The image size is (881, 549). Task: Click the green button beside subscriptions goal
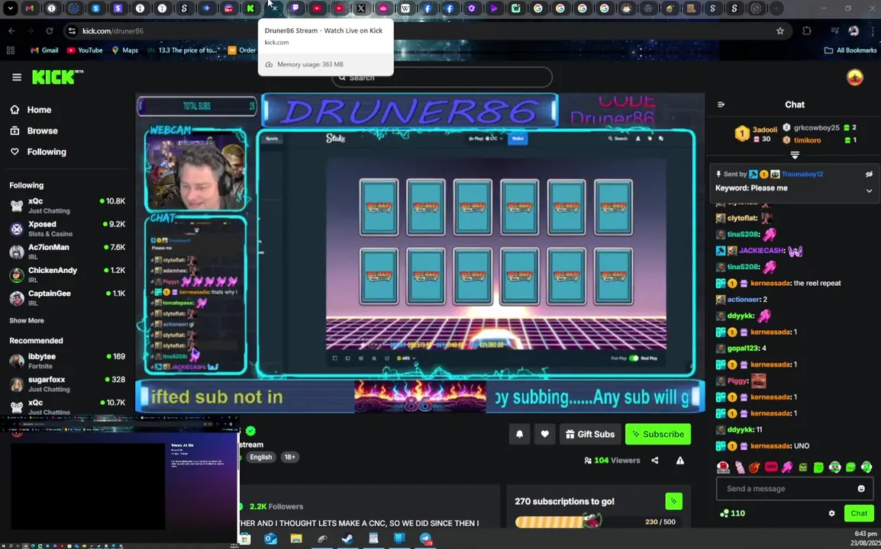(673, 501)
